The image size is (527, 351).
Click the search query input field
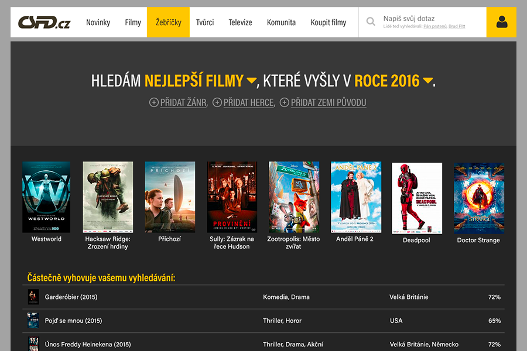pyautogui.click(x=430, y=19)
